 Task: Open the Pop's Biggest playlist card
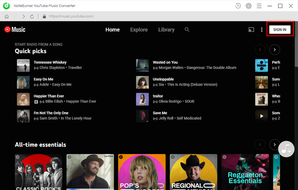pyautogui.click(x=142, y=172)
